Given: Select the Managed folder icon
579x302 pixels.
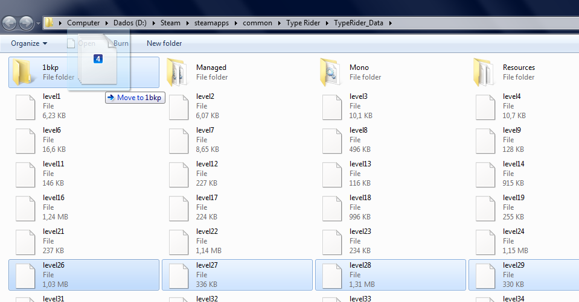Looking at the screenshot, I should [x=176, y=72].
